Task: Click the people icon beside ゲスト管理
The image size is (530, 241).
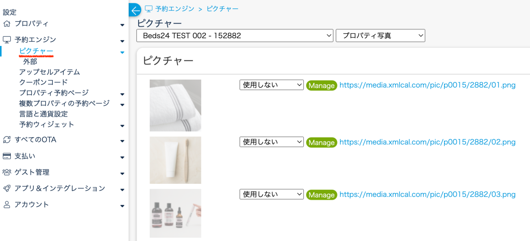Action: tap(7, 172)
